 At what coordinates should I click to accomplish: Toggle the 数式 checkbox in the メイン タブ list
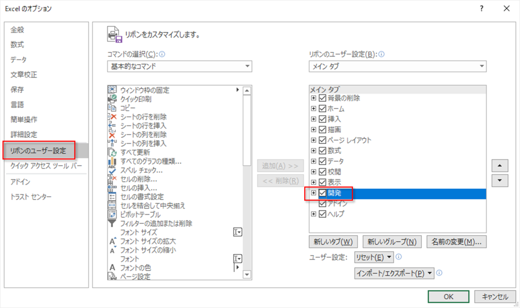coord(322,151)
